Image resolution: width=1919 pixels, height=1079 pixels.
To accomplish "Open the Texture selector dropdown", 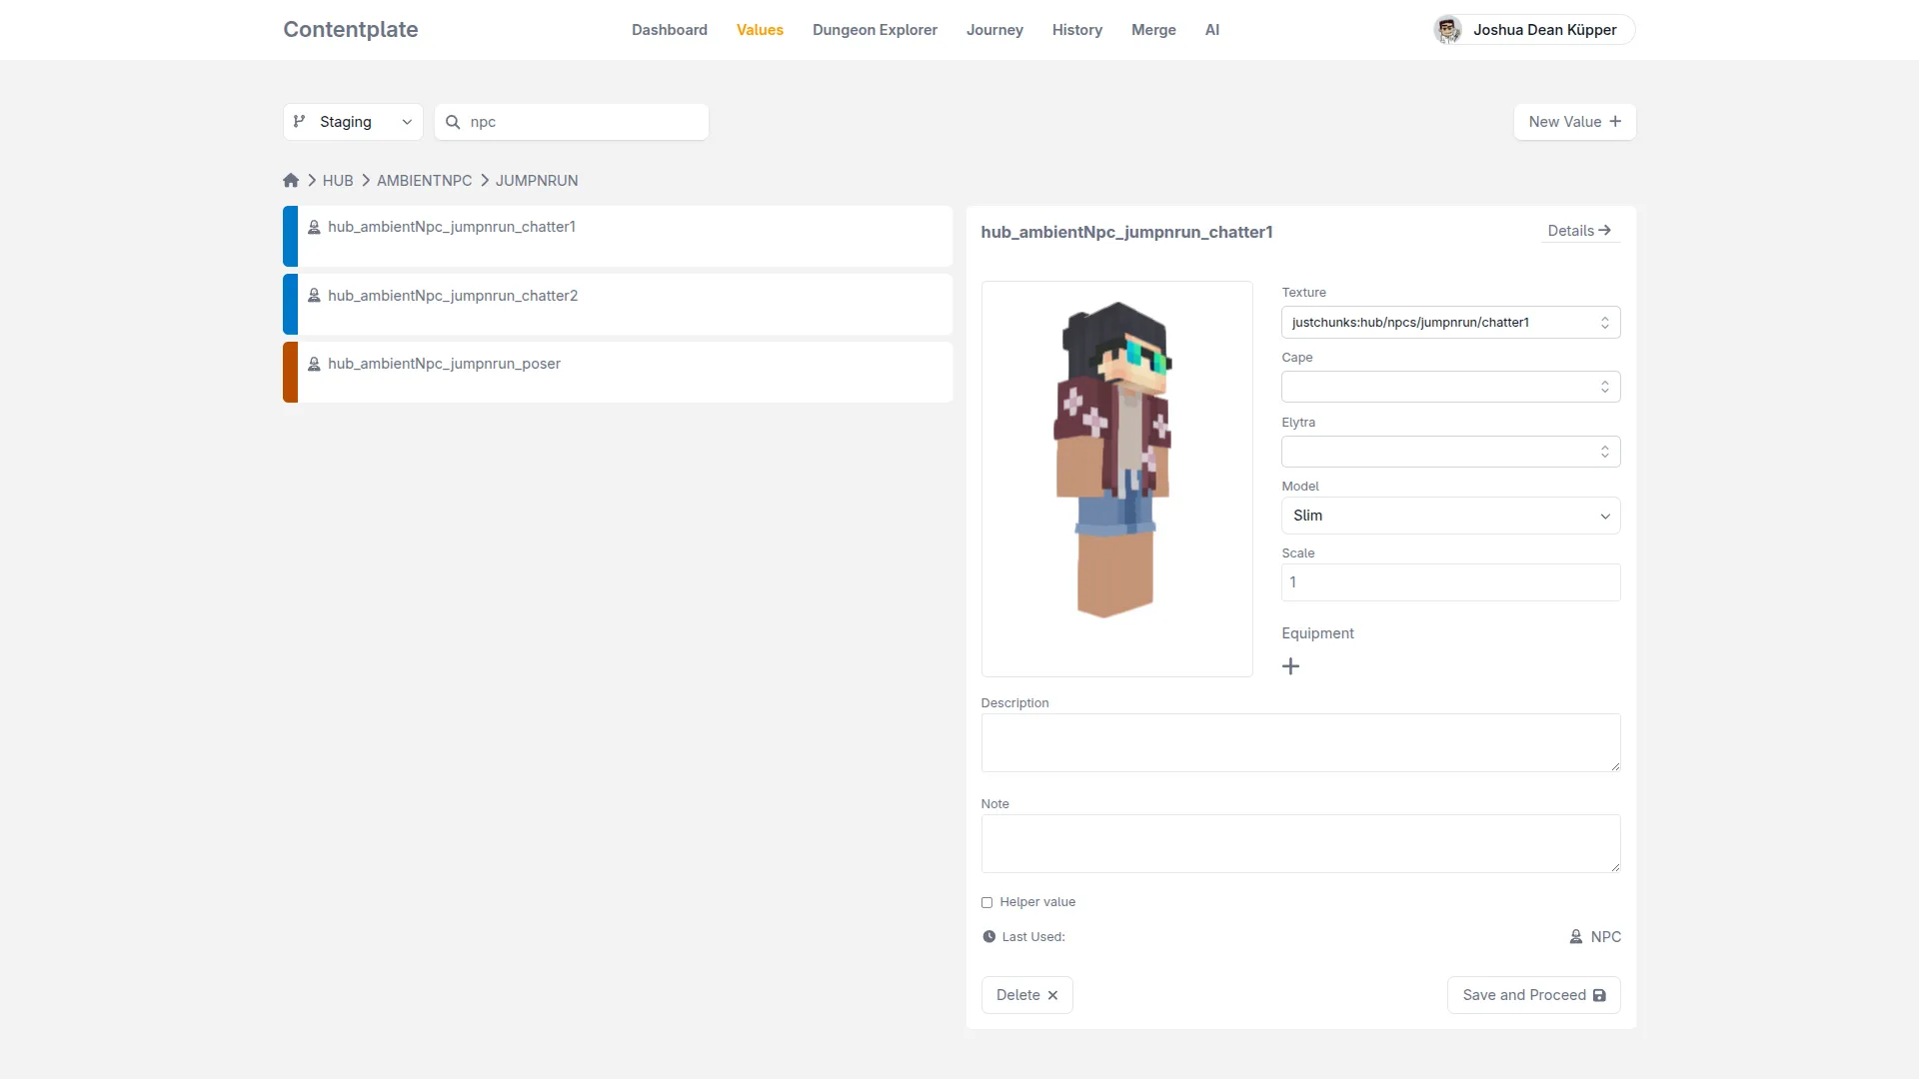I will click(x=1450, y=323).
